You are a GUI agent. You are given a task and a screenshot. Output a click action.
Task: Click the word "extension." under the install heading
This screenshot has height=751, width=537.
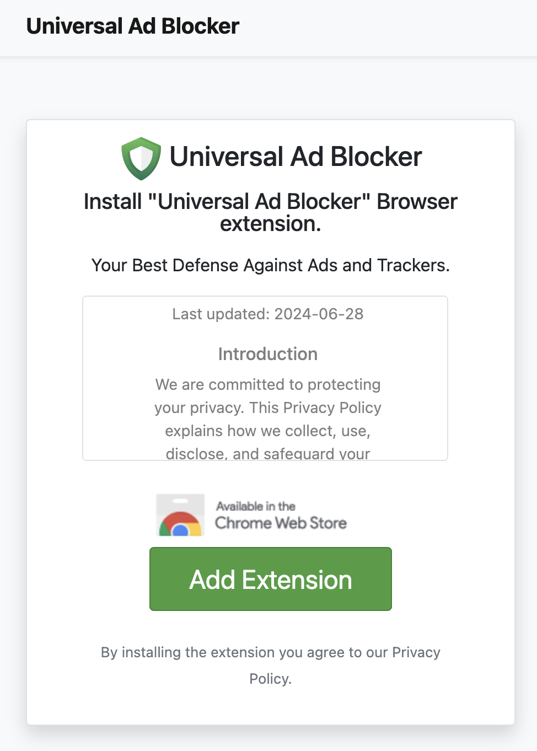point(270,224)
